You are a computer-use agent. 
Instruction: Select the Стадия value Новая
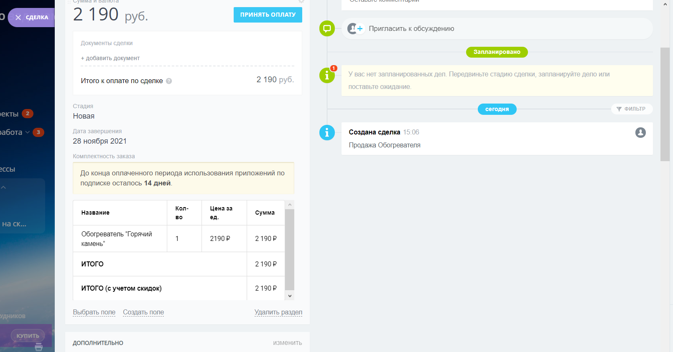[x=84, y=116]
